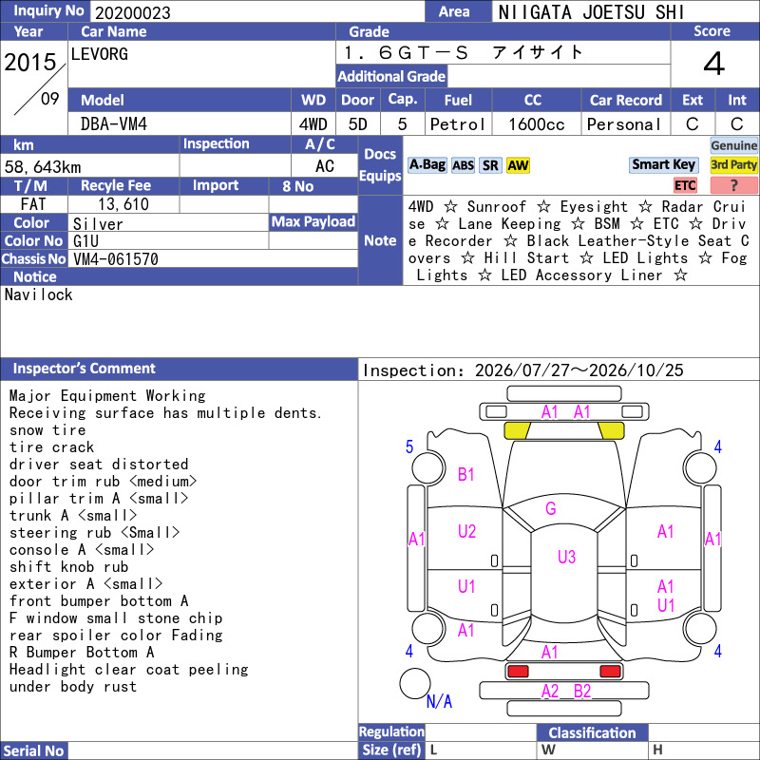Click the car name LEVORG
The image size is (760, 760).
pyautogui.click(x=100, y=54)
